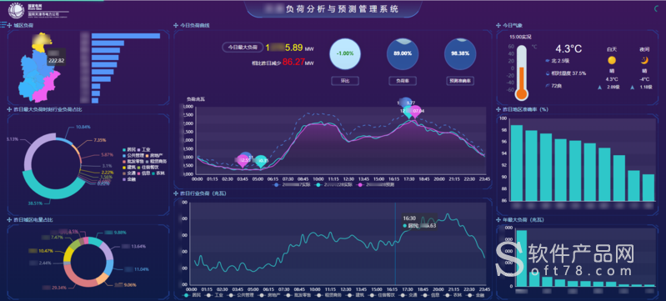Screen dimensions: 666x301
Task: Click the cross icon beside 年最大负荷 title
Action: coord(498,220)
